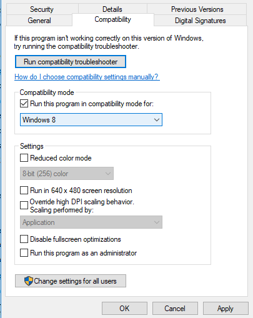Enable Run this program as an administrator
This screenshot has height=318, width=253.
[x=24, y=253]
